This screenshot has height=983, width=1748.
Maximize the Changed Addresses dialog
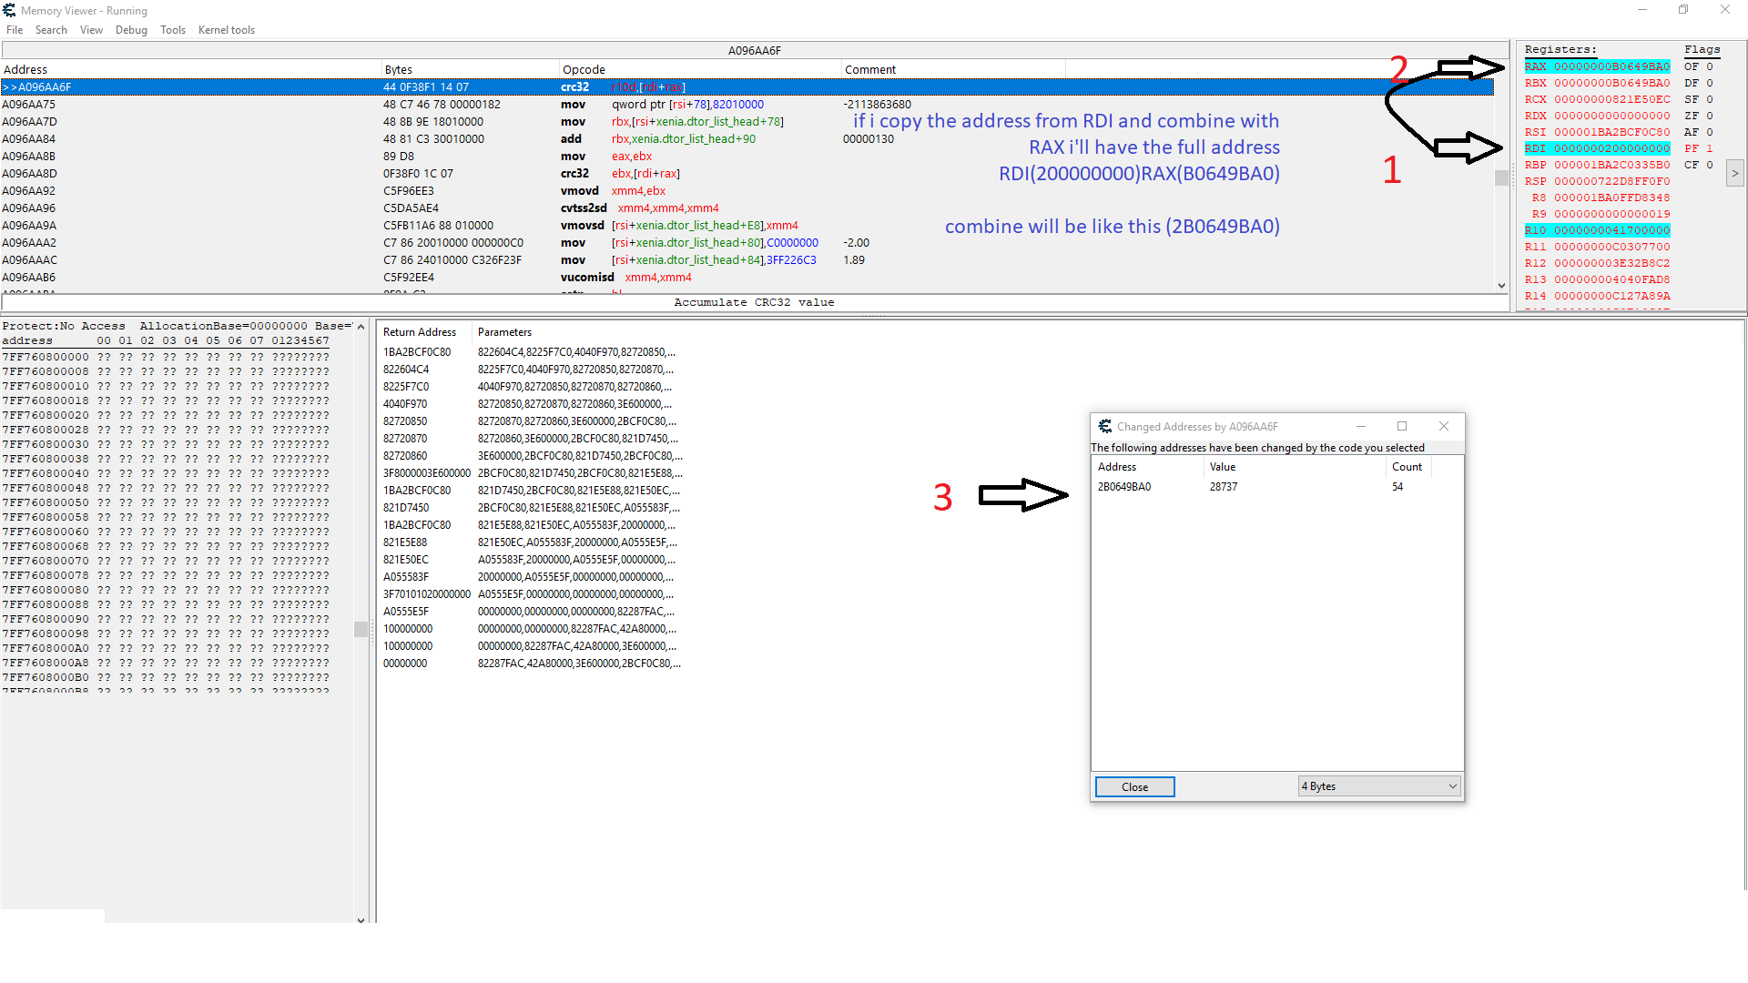[1402, 426]
